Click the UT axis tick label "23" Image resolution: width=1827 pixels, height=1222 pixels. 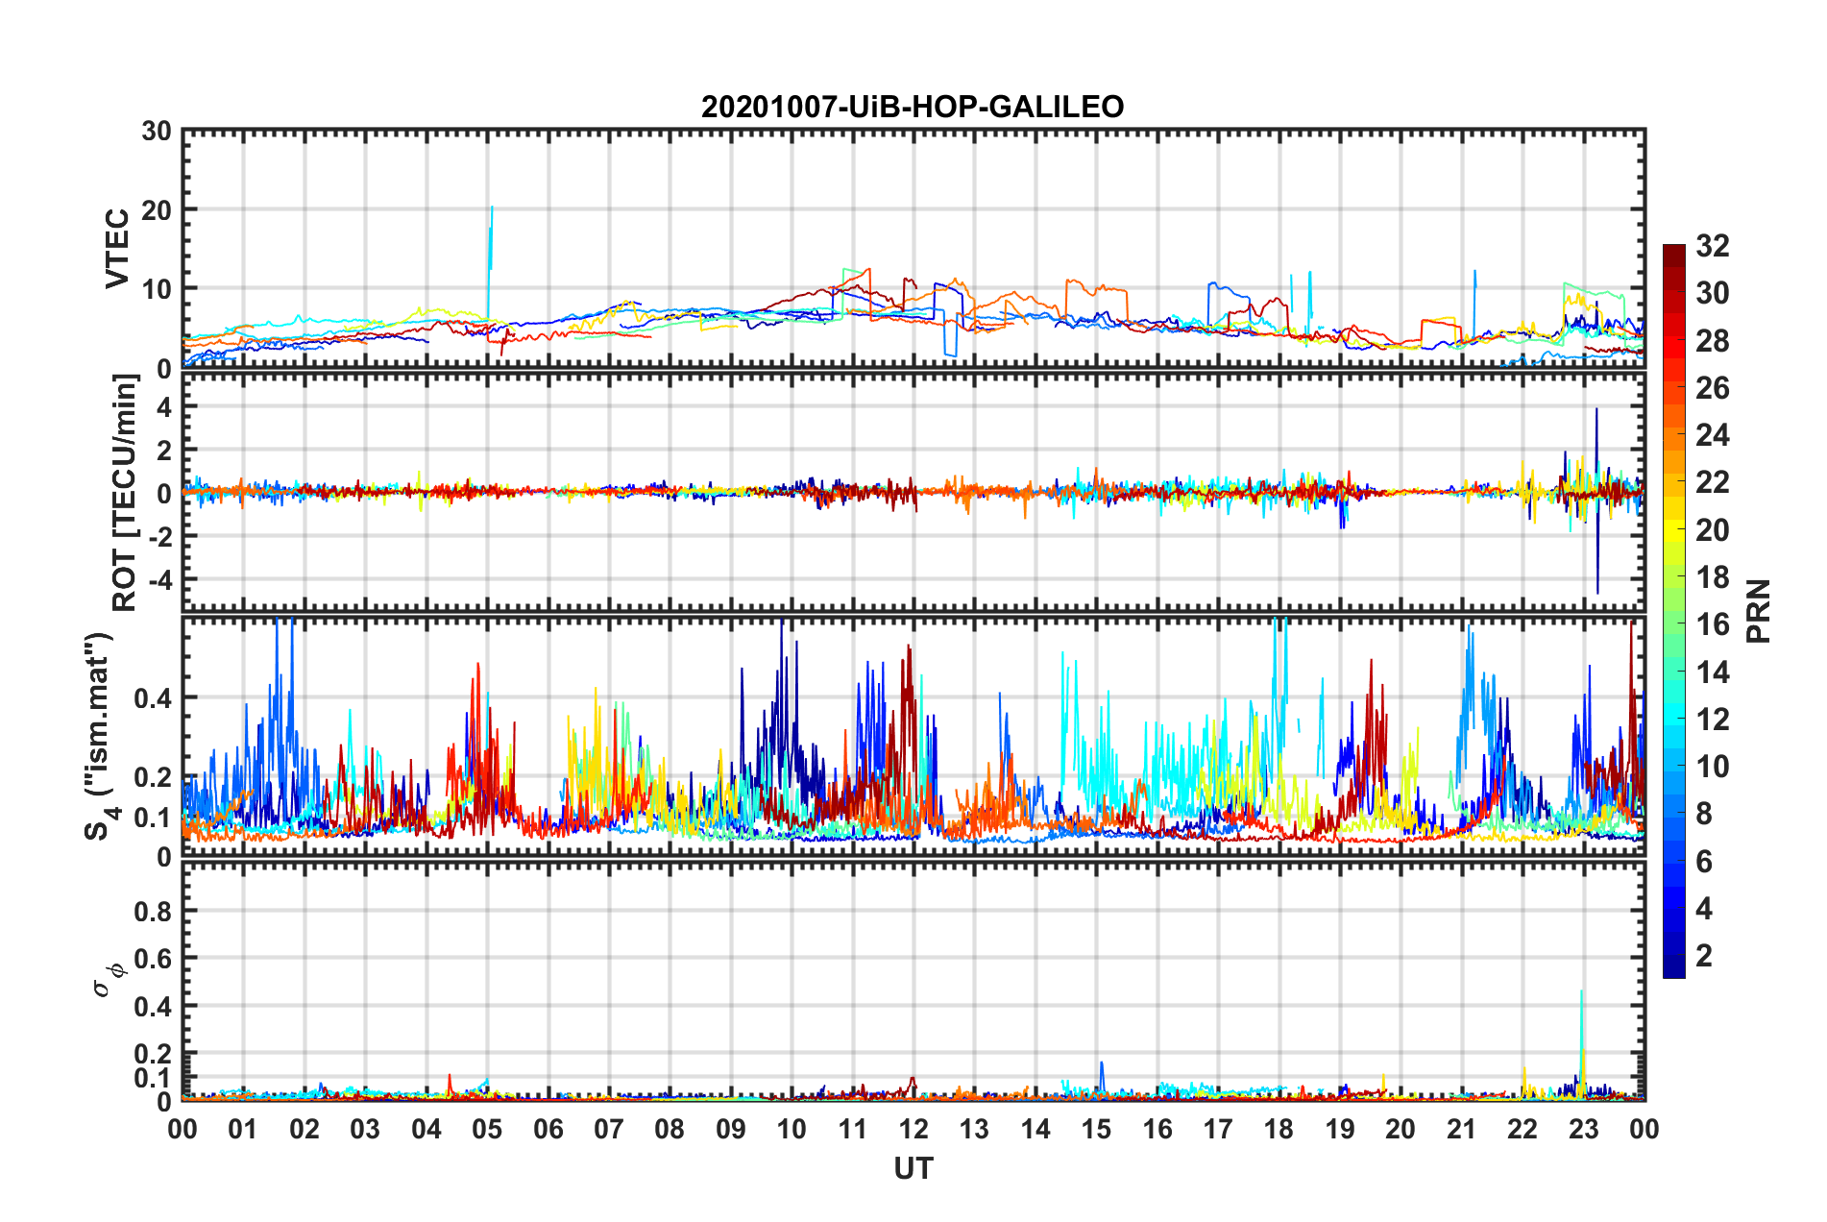tap(1584, 1130)
